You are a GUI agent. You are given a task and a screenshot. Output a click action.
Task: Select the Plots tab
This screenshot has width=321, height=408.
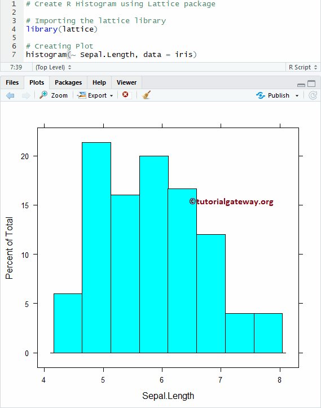pos(37,82)
